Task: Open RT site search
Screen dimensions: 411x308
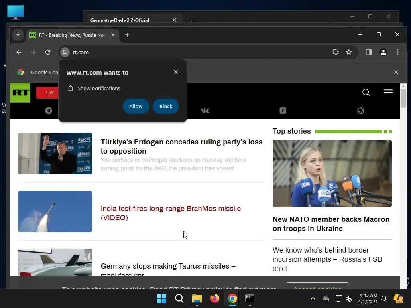Action: pyautogui.click(x=366, y=93)
